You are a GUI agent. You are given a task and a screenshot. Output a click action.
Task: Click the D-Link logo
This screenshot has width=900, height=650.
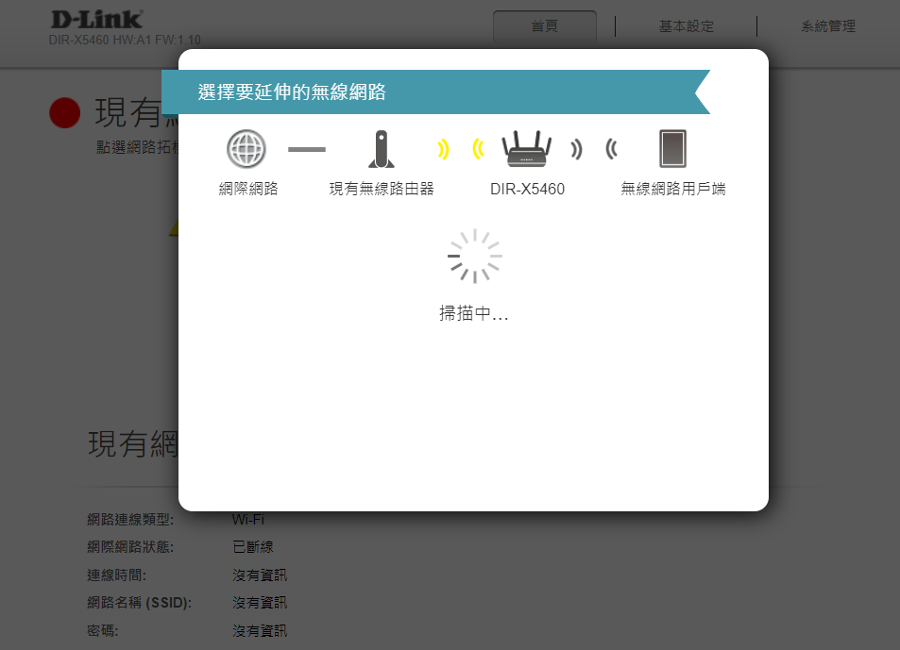pos(96,19)
